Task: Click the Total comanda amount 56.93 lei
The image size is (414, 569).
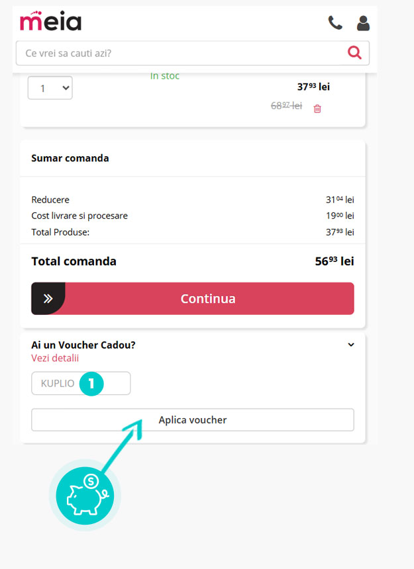Action: pyautogui.click(x=334, y=261)
